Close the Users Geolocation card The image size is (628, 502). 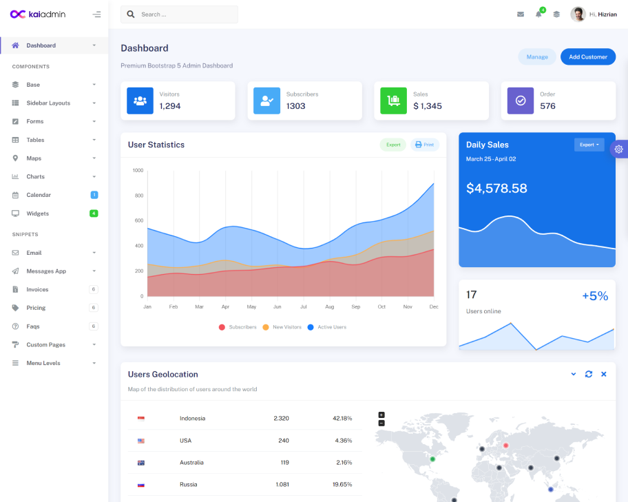point(604,374)
